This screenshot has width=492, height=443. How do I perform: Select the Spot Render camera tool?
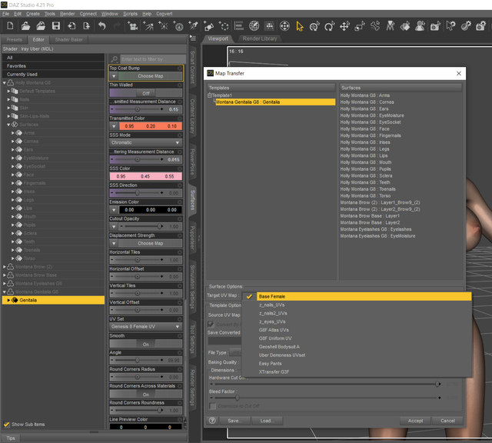(x=435, y=26)
